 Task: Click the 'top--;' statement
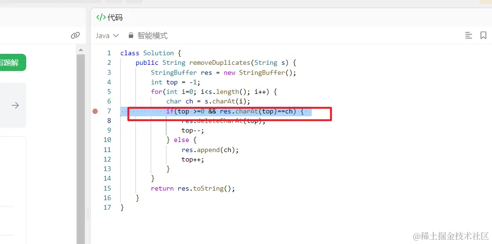point(193,131)
